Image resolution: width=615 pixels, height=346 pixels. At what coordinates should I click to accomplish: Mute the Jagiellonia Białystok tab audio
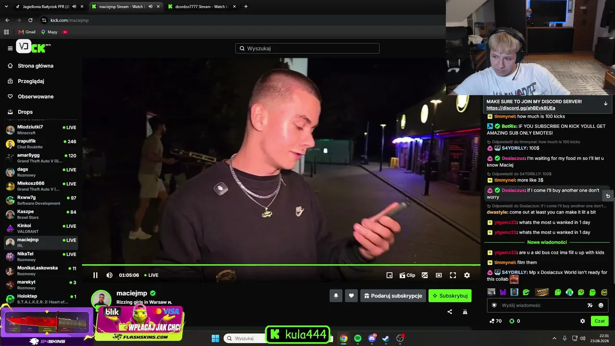(x=74, y=7)
